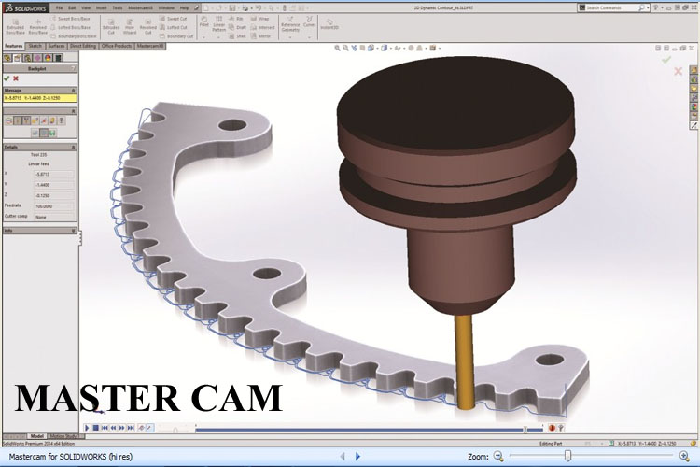Switch to the Office Products tab

coord(117,46)
